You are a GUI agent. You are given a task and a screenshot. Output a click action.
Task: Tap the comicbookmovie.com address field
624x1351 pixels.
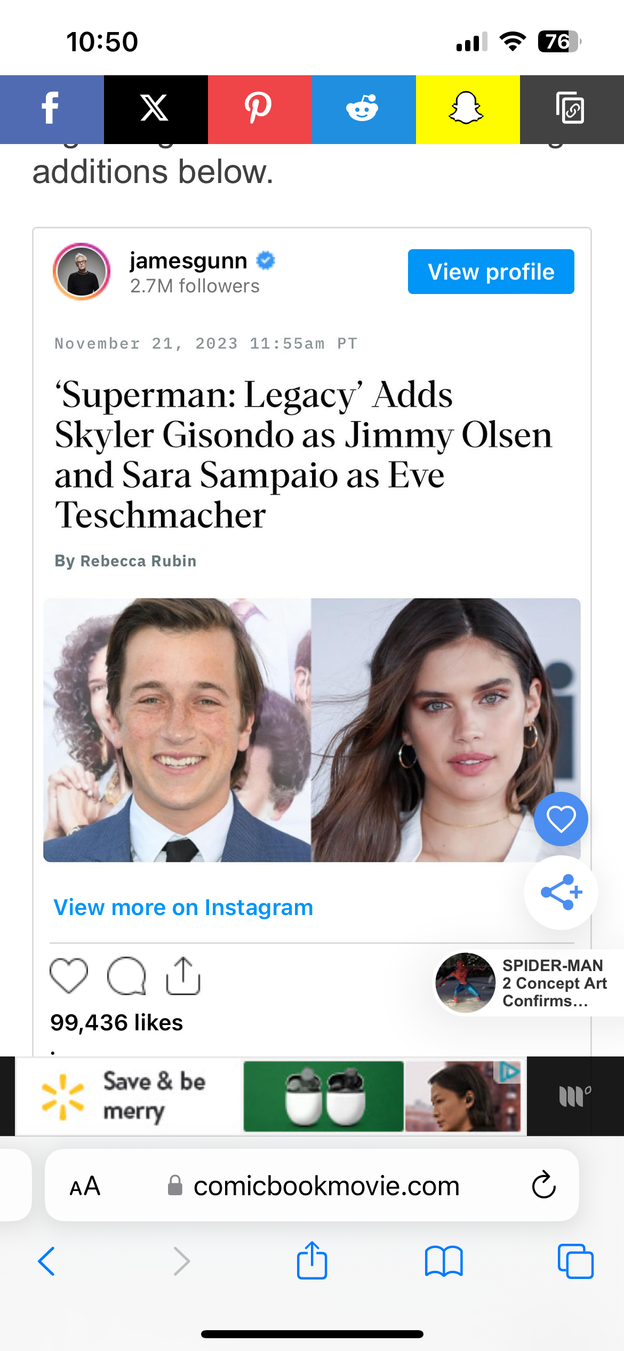325,1186
